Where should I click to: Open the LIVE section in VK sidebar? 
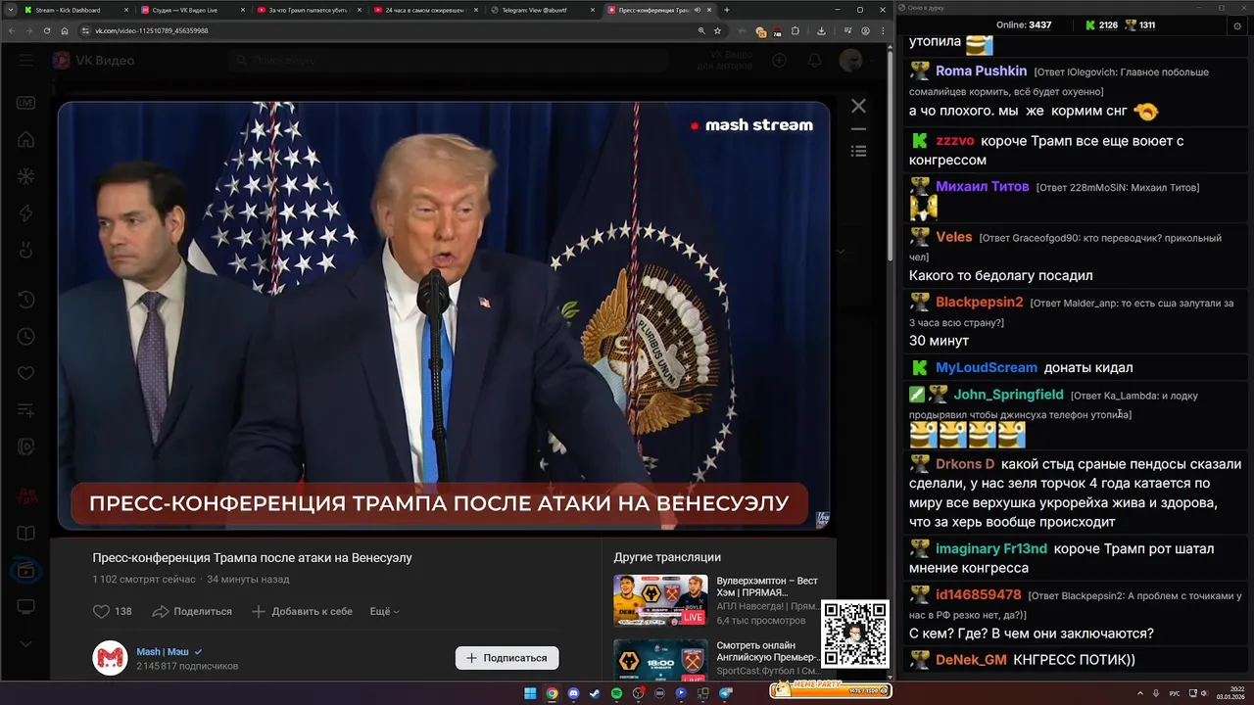pyautogui.click(x=25, y=103)
